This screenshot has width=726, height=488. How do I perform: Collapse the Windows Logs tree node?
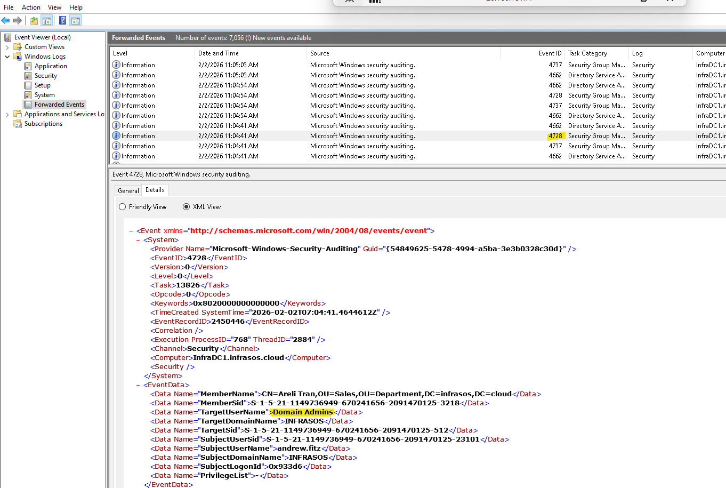[7, 57]
